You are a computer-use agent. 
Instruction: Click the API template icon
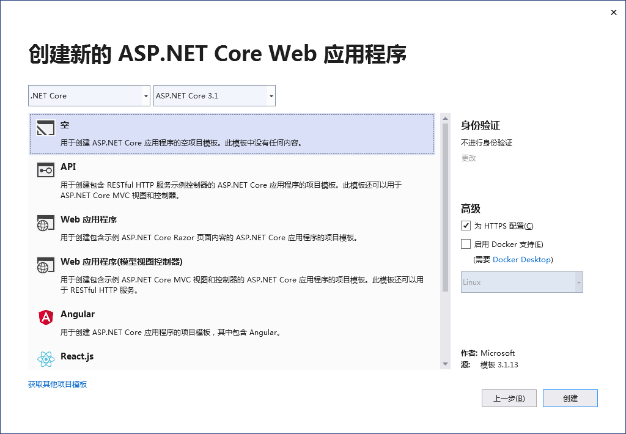(x=45, y=170)
